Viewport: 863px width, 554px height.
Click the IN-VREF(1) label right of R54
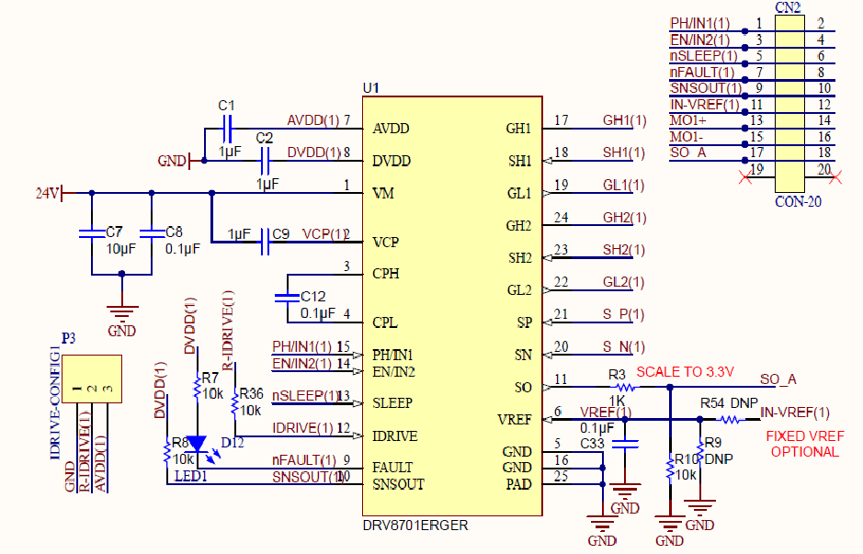click(795, 413)
